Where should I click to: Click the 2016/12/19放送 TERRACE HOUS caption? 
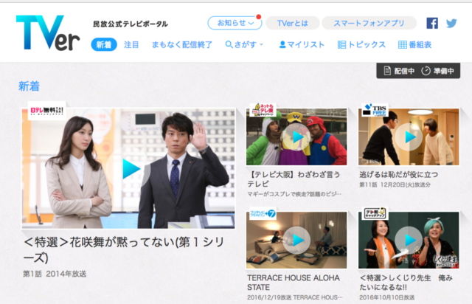click(295, 297)
